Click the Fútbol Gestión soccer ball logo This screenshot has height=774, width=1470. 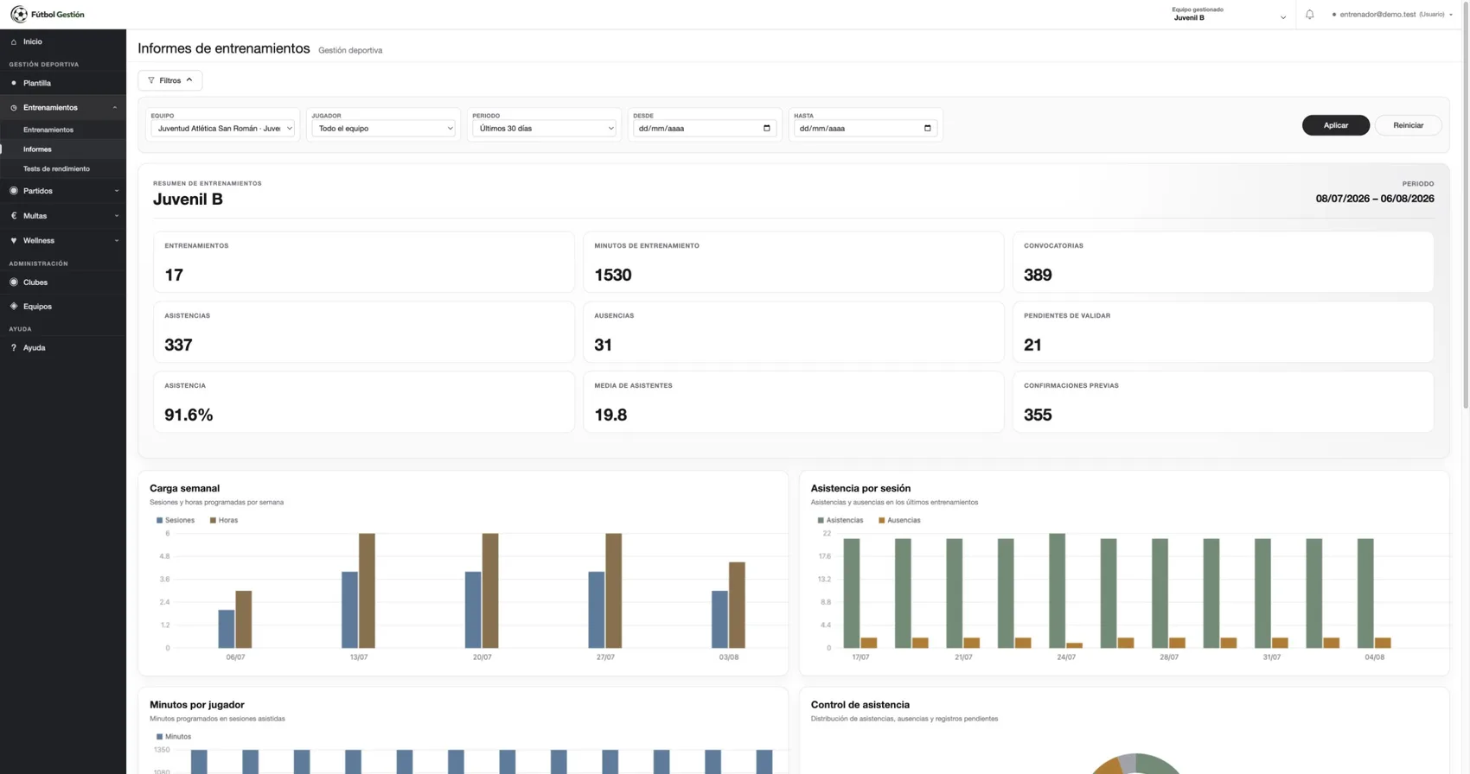18,15
